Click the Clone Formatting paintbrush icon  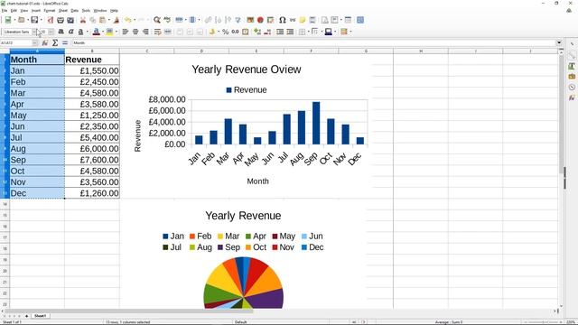point(117,20)
